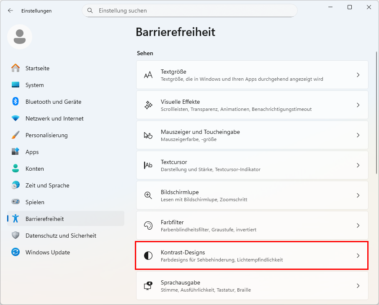Image resolution: width=379 pixels, height=305 pixels.
Task: Click the System monitor icon
Action: point(15,85)
